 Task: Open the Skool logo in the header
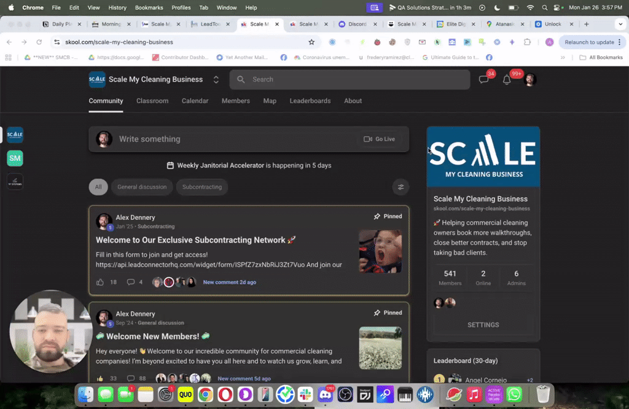[97, 79]
